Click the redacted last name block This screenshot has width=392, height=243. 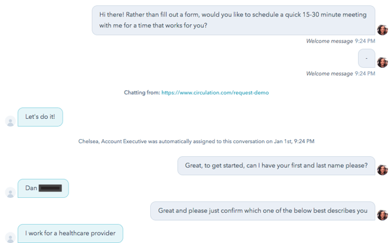point(50,188)
